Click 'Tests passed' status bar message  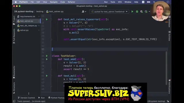click(x=31, y=101)
